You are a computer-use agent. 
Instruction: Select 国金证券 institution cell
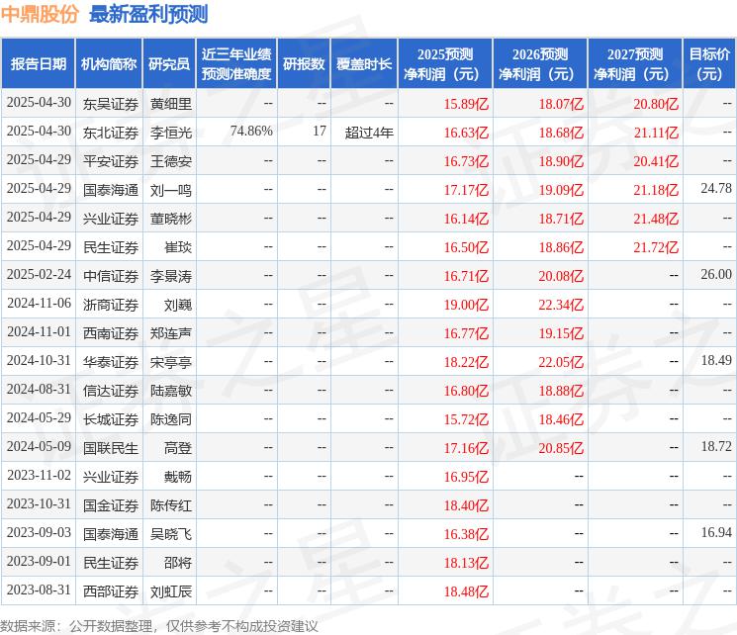[111, 505]
